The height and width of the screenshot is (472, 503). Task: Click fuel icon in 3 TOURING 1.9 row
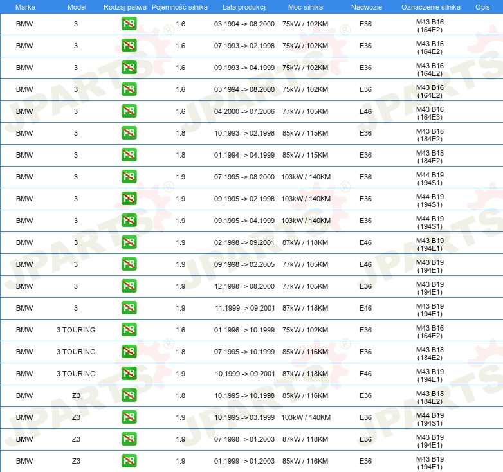[129, 374]
